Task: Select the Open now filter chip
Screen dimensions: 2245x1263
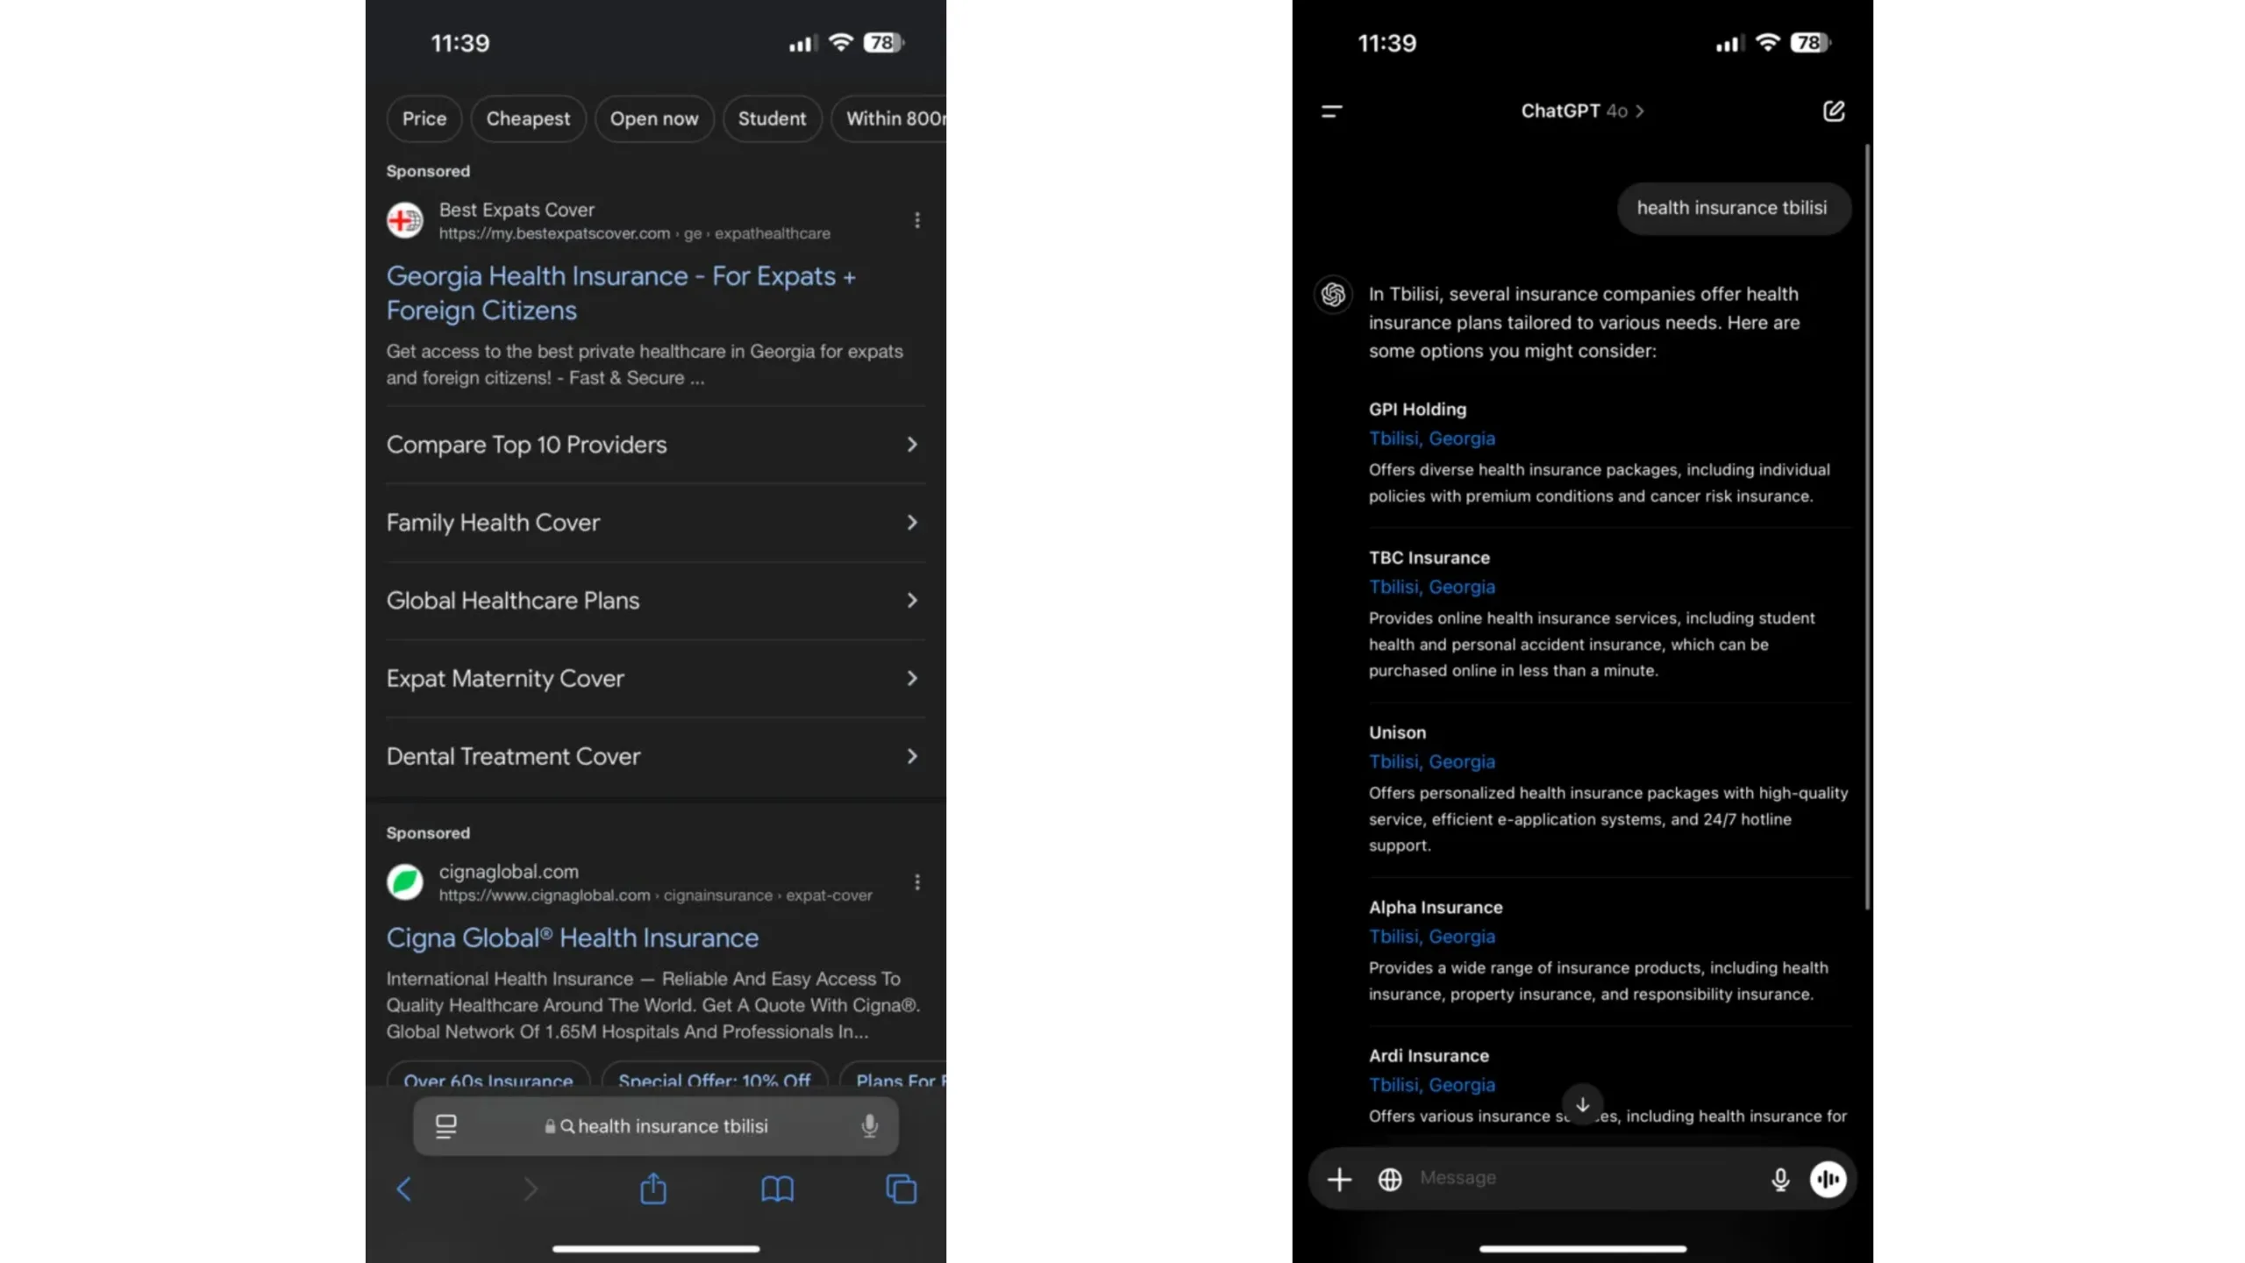Action: click(x=654, y=118)
